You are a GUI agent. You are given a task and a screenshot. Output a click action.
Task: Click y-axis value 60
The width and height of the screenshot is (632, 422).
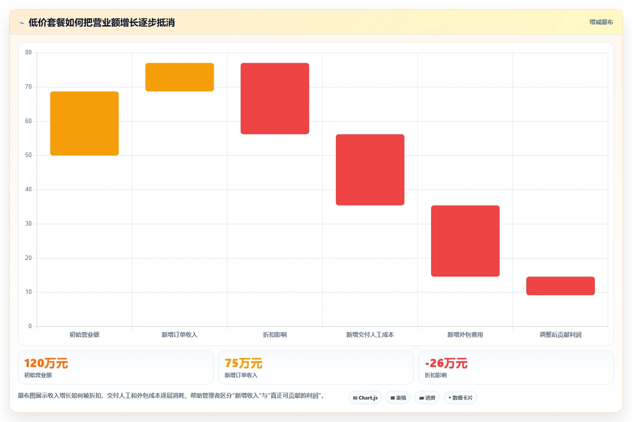point(28,121)
